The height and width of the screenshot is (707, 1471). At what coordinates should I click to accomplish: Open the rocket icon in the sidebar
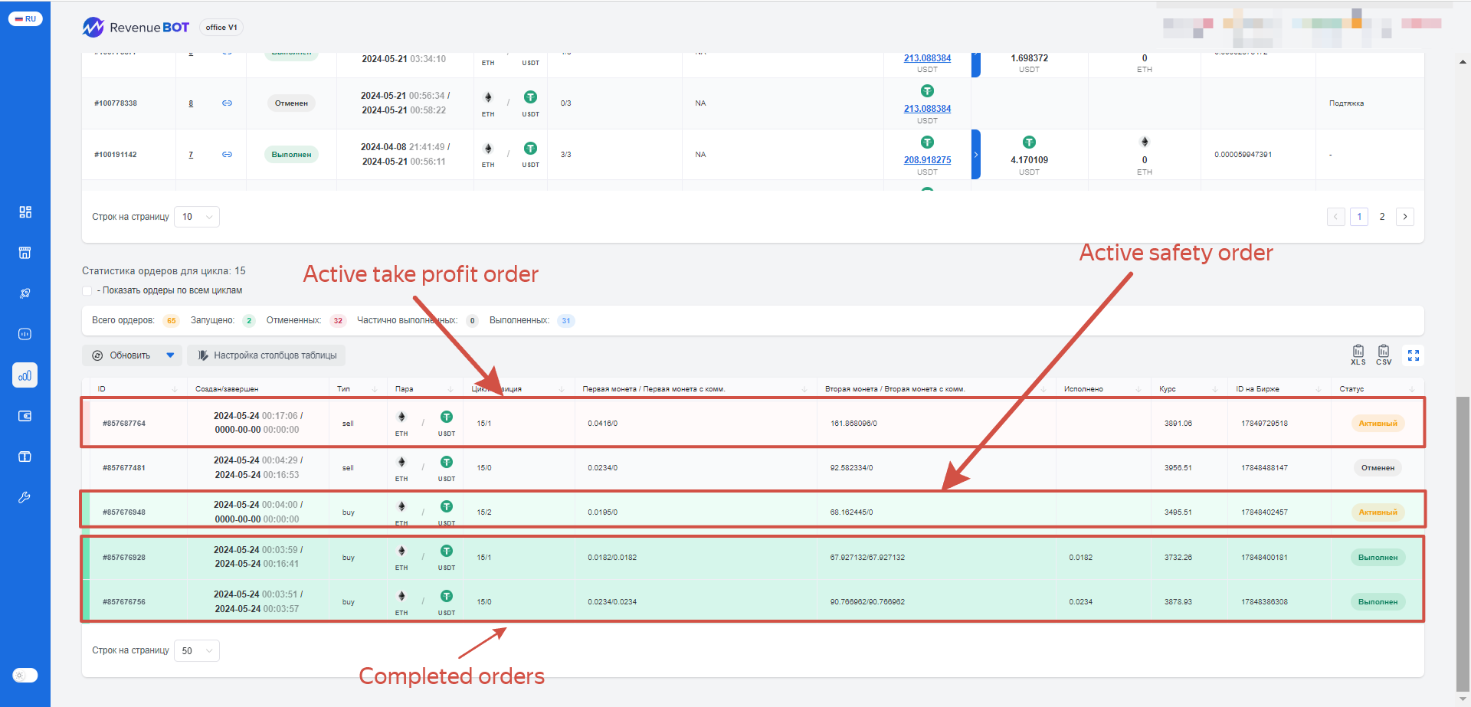[25, 293]
